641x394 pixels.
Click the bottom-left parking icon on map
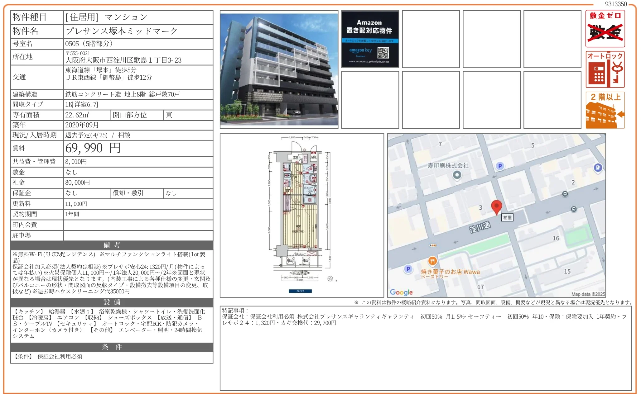tap(408, 269)
